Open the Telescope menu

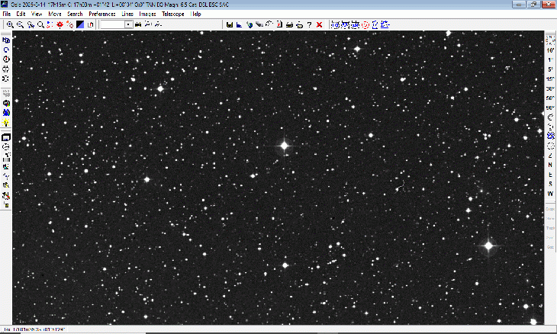(173, 14)
